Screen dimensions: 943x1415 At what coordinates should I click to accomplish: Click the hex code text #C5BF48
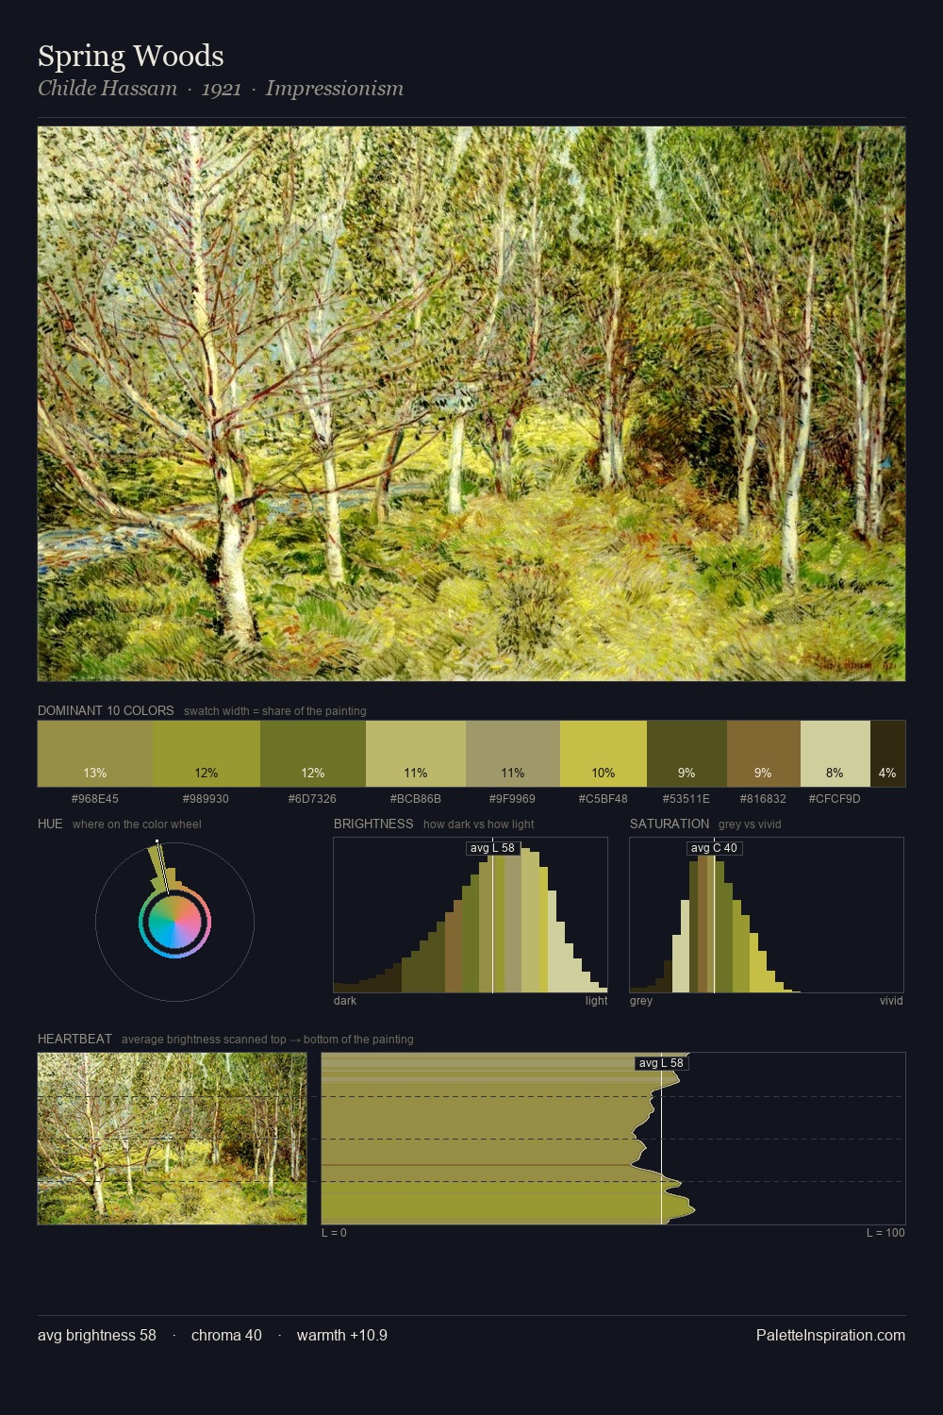(603, 798)
